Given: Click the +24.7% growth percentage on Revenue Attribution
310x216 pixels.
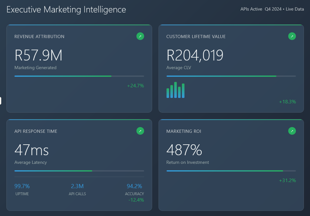Looking at the screenshot, I should tap(135, 86).
